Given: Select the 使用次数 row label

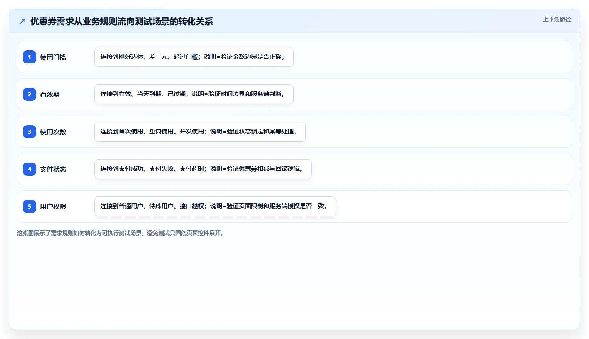Looking at the screenshot, I should click(x=53, y=132).
